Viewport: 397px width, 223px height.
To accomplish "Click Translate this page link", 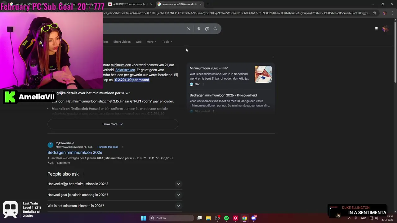I will (107, 147).
